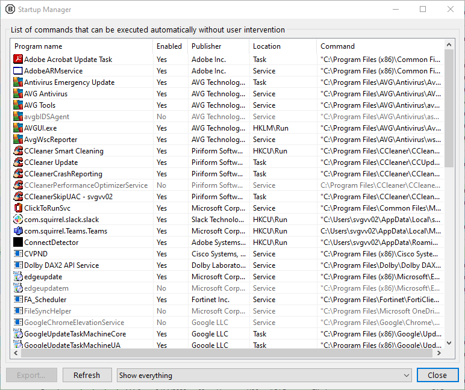
Task: Click the horizontal scrollbar thumb
Action: [226, 353]
